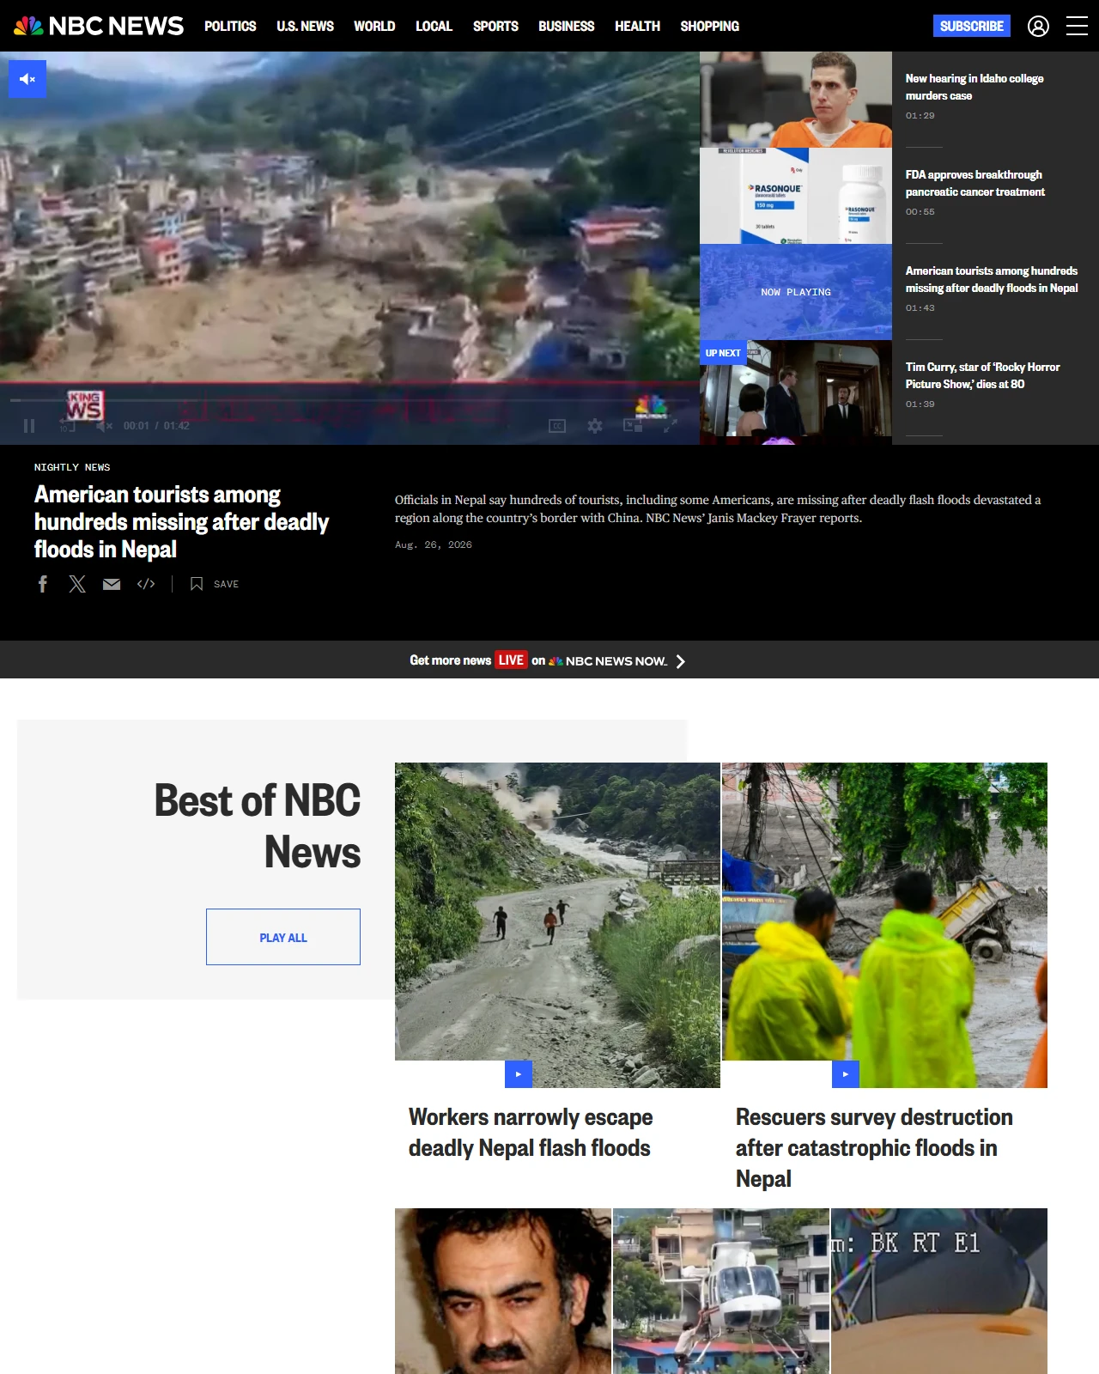
Task: Rewind 10 seconds in the video player
Action: click(66, 426)
